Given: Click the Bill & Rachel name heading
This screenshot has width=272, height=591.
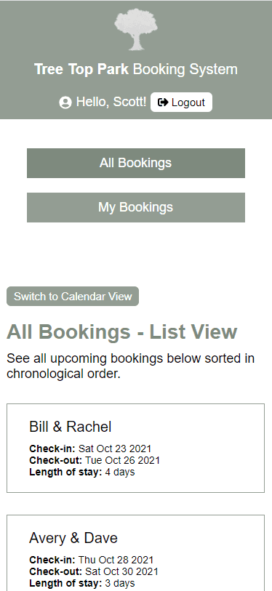Looking at the screenshot, I should [70, 427].
